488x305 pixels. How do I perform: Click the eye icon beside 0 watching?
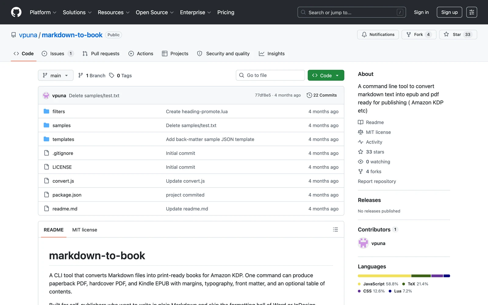pyautogui.click(x=361, y=162)
